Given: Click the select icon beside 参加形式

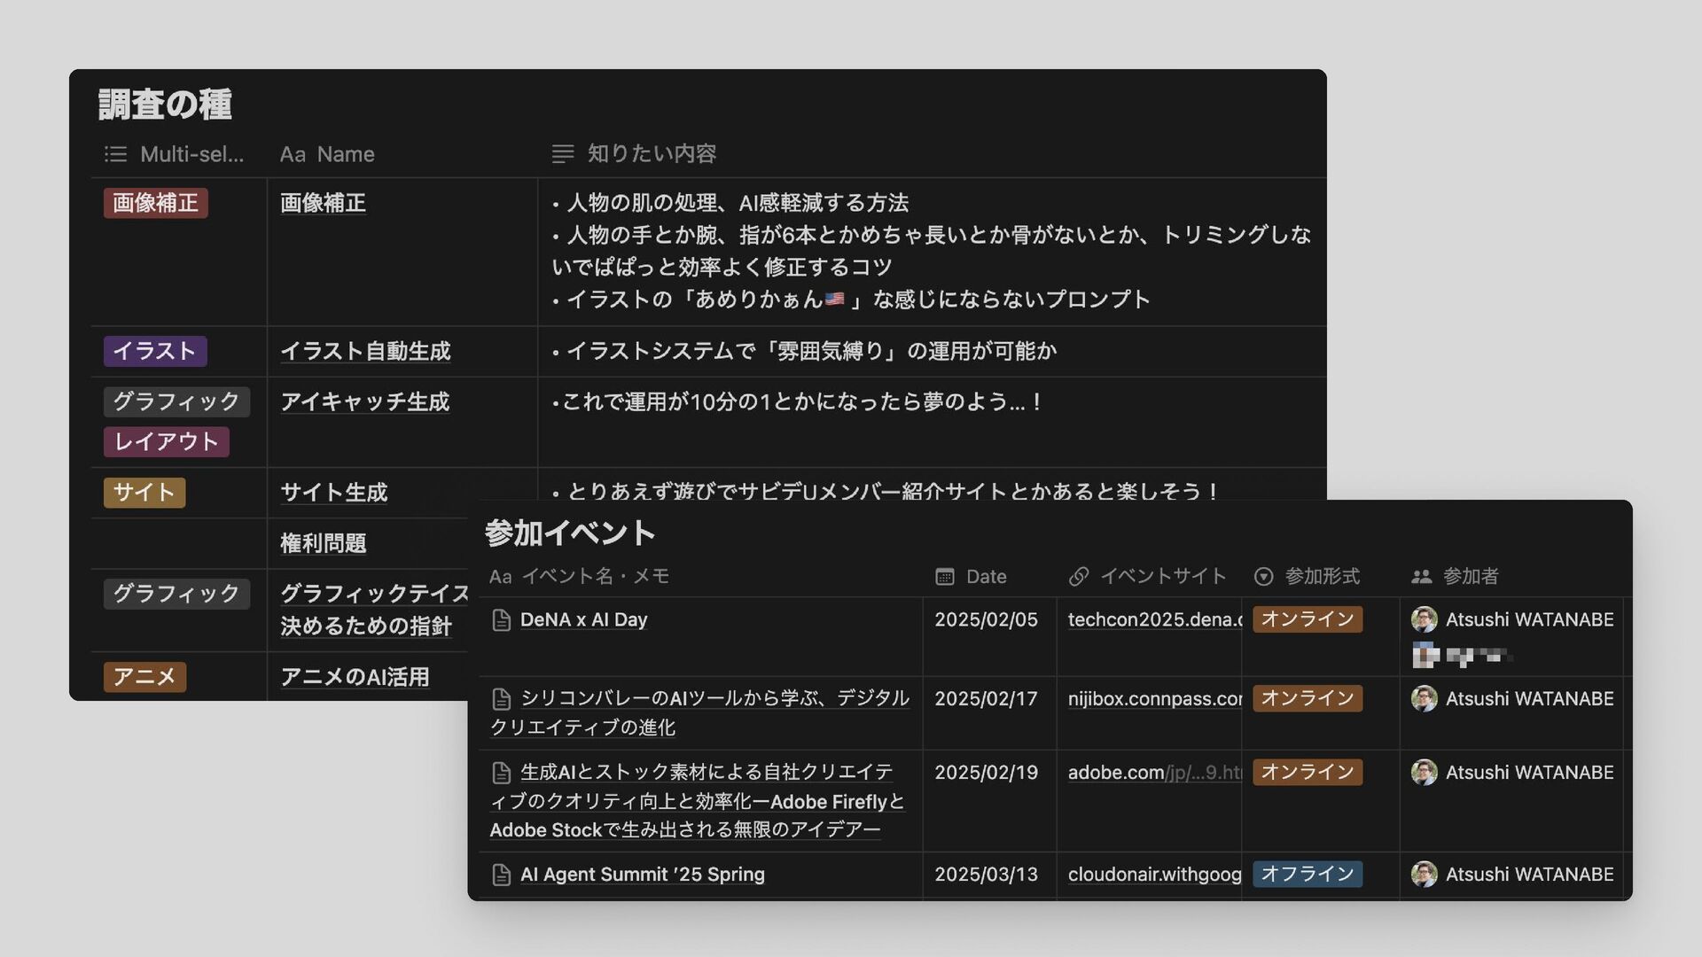Looking at the screenshot, I should pos(1264,577).
